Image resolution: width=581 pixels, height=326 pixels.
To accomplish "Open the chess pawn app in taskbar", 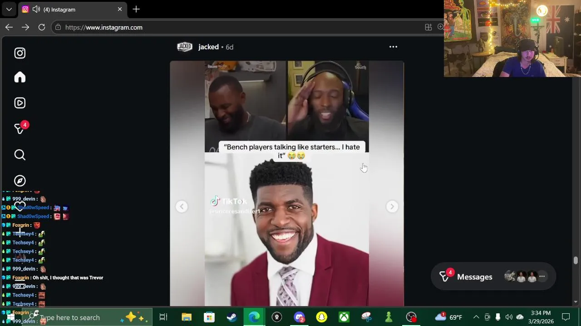I will click(389, 317).
